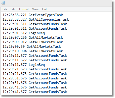Click first 12:29:21.673 GetAccountFundsTask line
This screenshot has height=98, width=115.
click(x=35, y=69)
